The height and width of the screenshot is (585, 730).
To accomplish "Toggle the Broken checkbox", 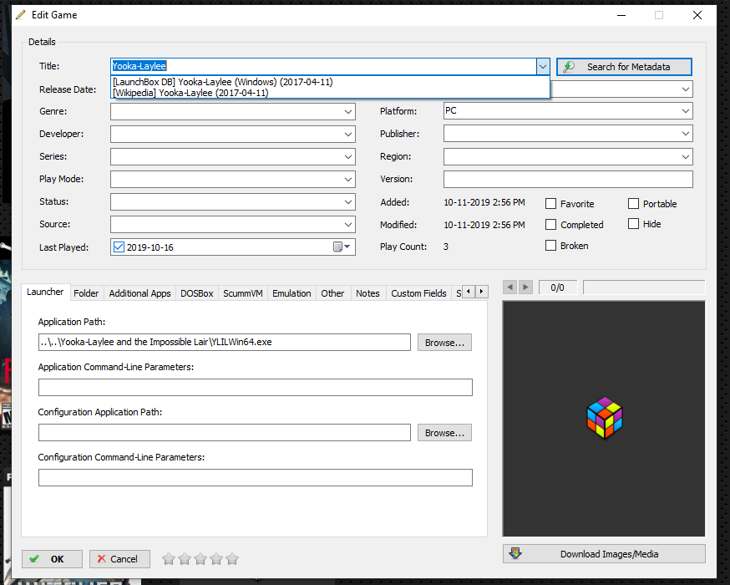I will click(x=550, y=246).
